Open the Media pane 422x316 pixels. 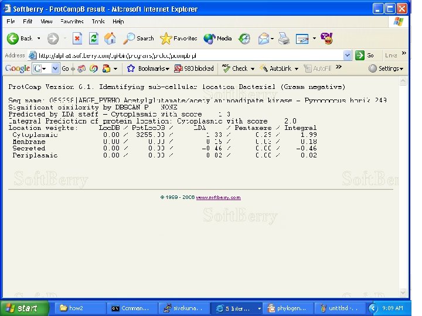click(x=217, y=39)
